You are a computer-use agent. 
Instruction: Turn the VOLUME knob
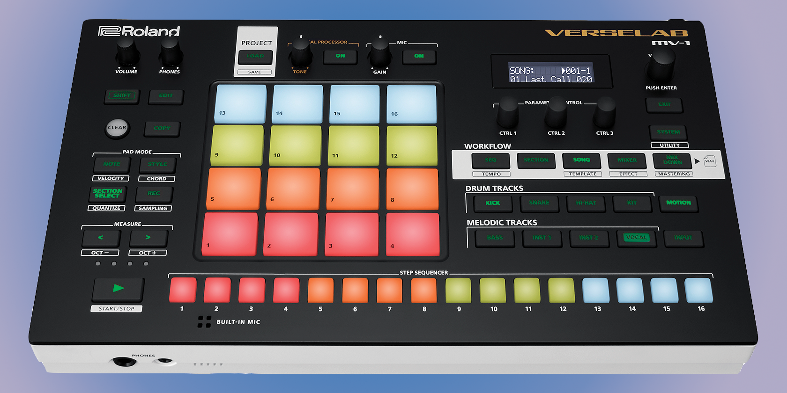tap(126, 52)
